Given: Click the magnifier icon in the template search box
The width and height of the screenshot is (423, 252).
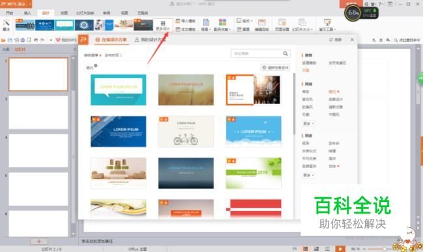Looking at the screenshot, I should 286,53.
